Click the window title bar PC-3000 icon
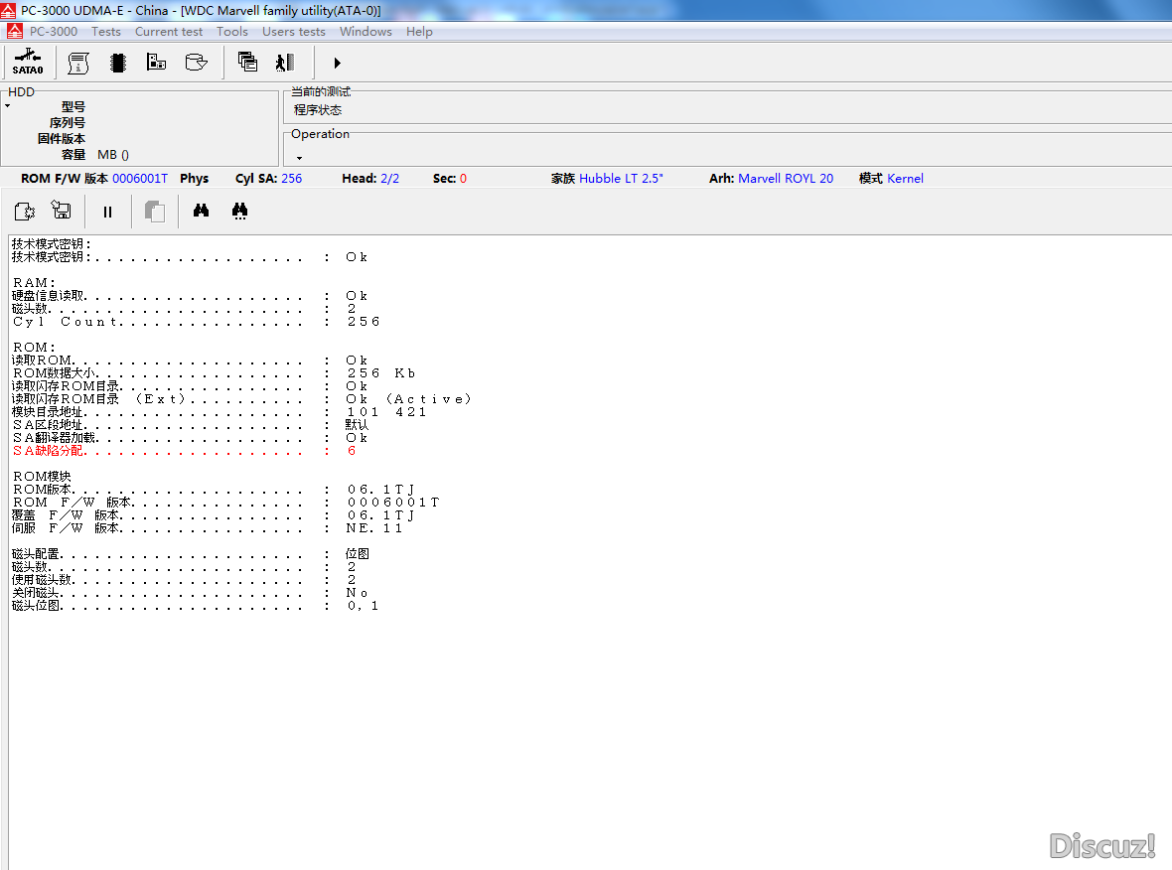This screenshot has width=1172, height=870. click(x=8, y=11)
